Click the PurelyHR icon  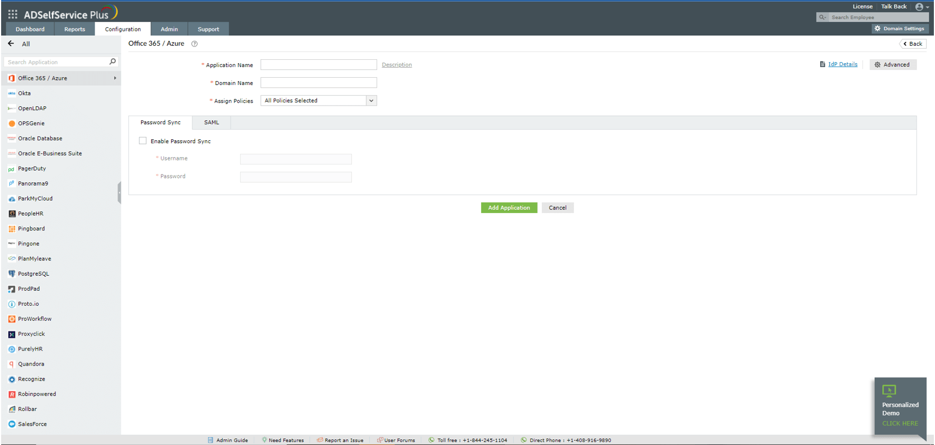coord(12,349)
